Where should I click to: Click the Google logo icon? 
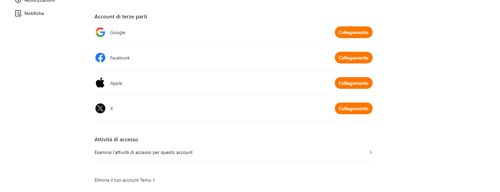pyautogui.click(x=100, y=32)
